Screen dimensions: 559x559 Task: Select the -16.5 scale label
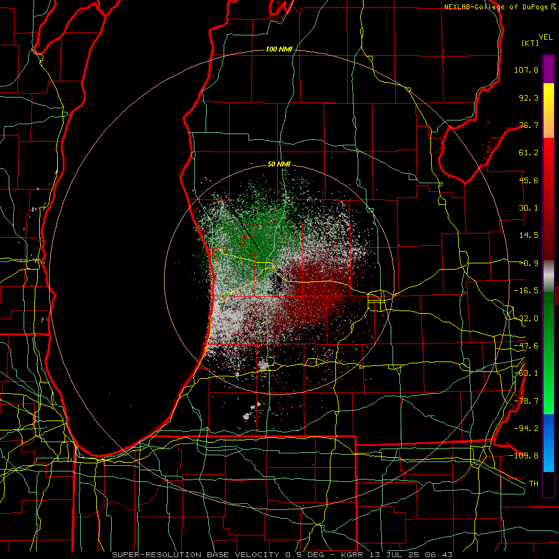tap(526, 291)
